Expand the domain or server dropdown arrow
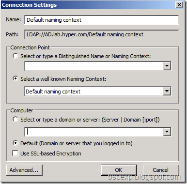This screenshot has width=187, height=184. point(167,132)
